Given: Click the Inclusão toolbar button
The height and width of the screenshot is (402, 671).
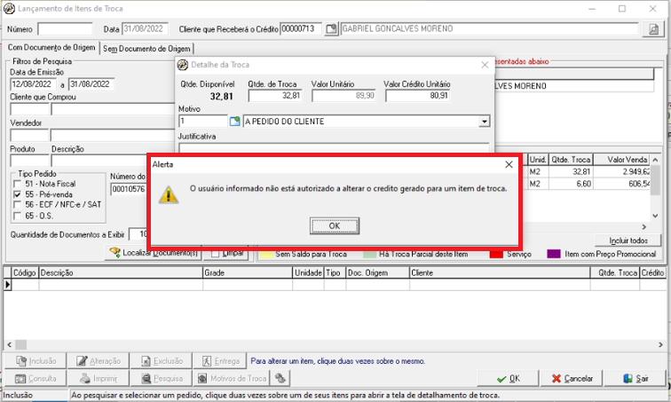Looking at the screenshot, I should [x=36, y=361].
